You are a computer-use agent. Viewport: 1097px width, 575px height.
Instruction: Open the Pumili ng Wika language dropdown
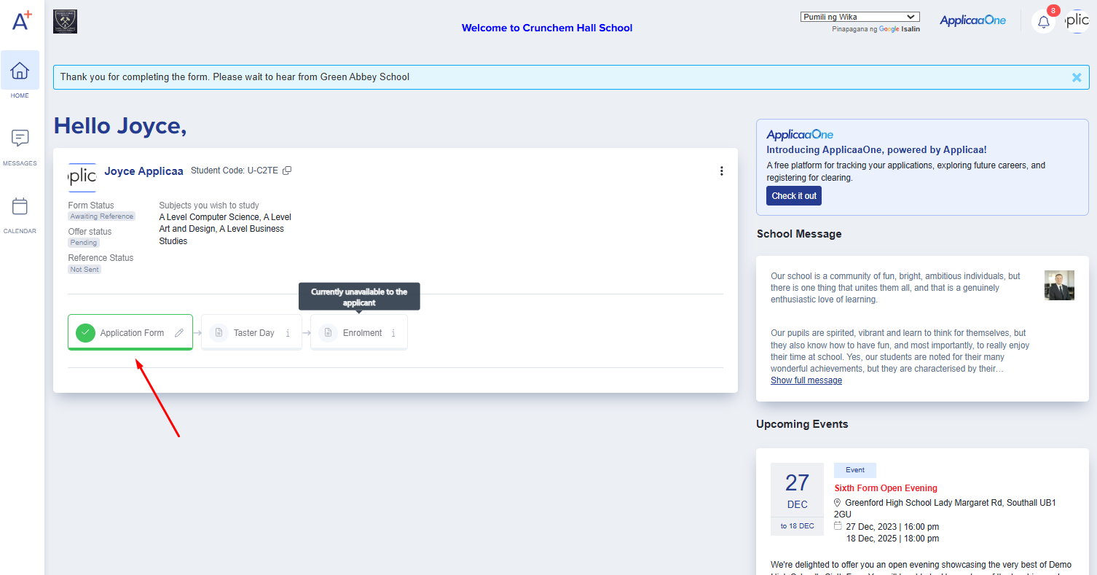pyautogui.click(x=860, y=16)
